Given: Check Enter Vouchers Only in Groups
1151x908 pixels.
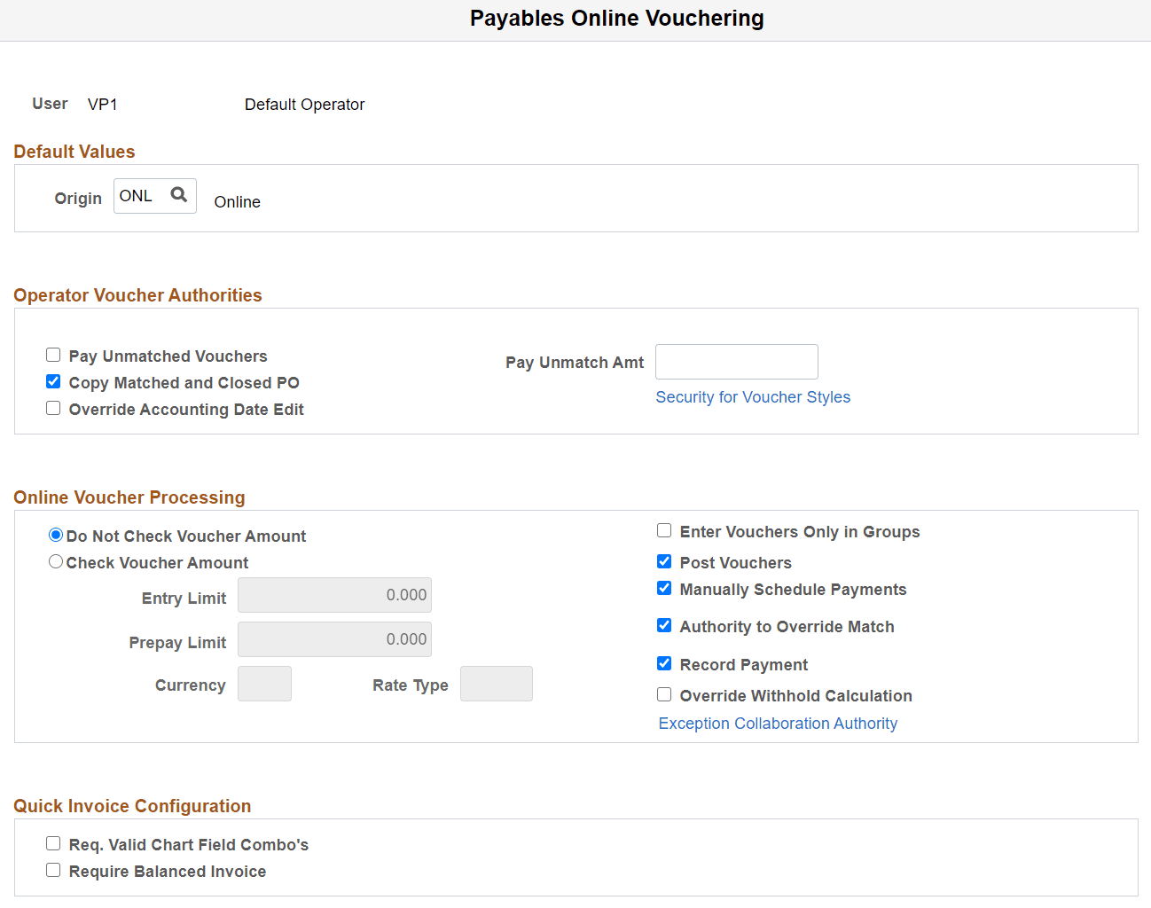Looking at the screenshot, I should point(664,529).
